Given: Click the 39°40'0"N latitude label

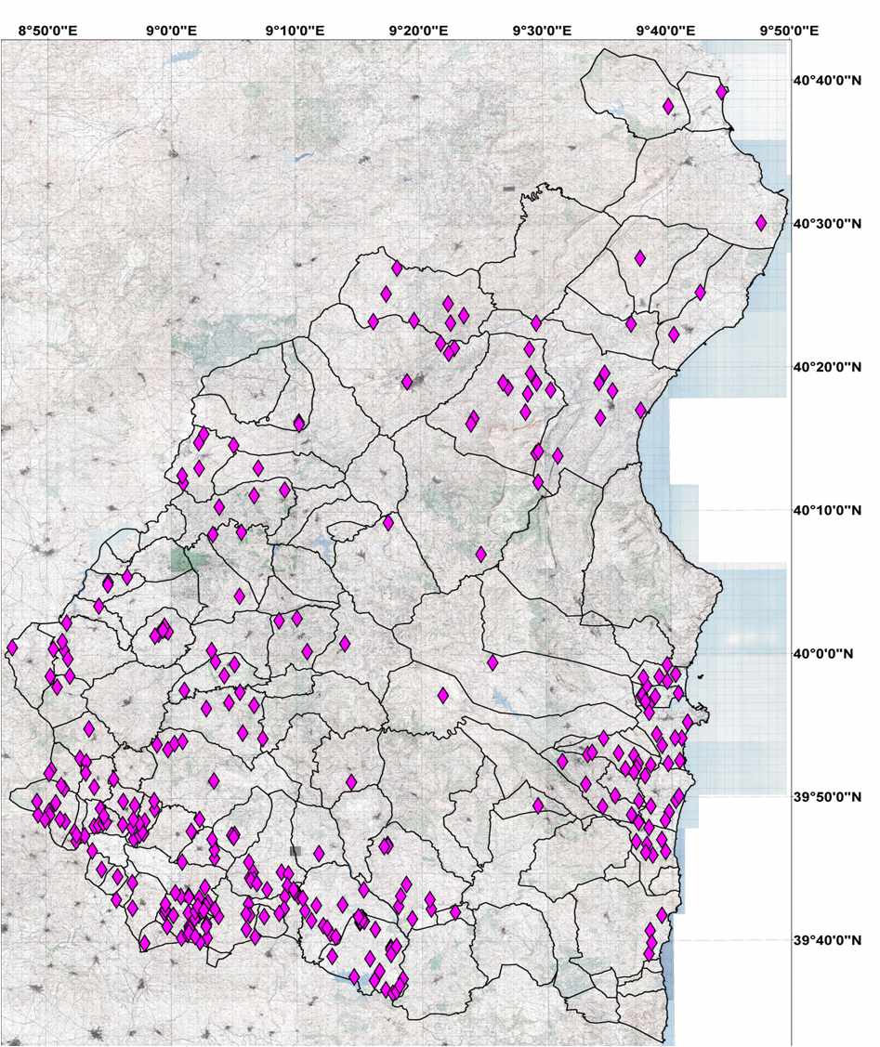Looking at the screenshot, I should click(827, 941).
